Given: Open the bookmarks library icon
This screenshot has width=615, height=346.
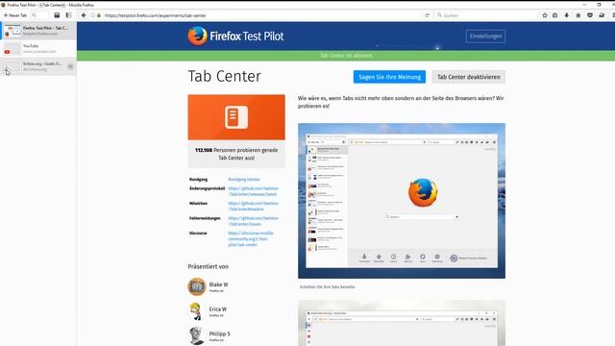Looking at the screenshot, I should [555, 15].
